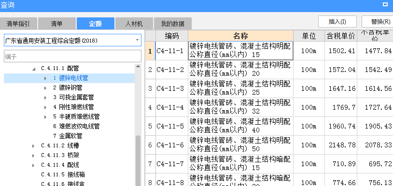This screenshot has width=393, height=186.
Task: Click name cell ending in 明配 公称直径 15
Action: [x=240, y=51]
